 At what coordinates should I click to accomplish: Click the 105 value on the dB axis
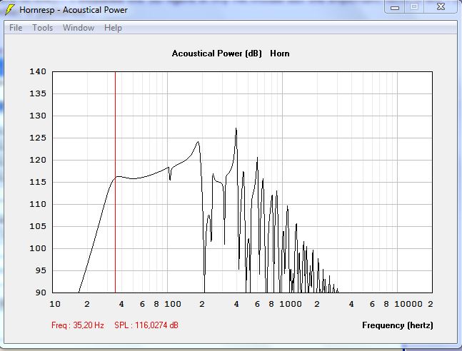point(38,226)
